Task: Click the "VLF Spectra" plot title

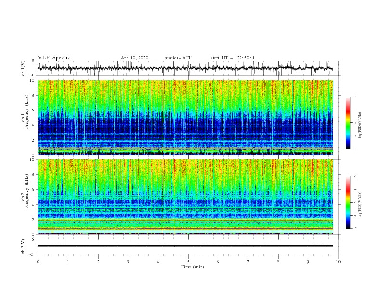Action: tap(54, 58)
